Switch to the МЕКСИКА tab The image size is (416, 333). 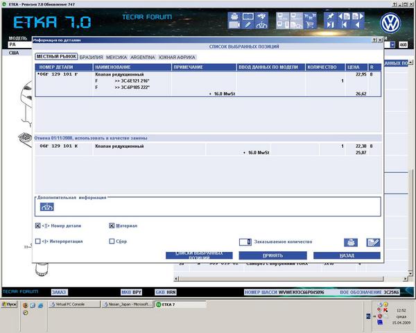tap(116, 58)
